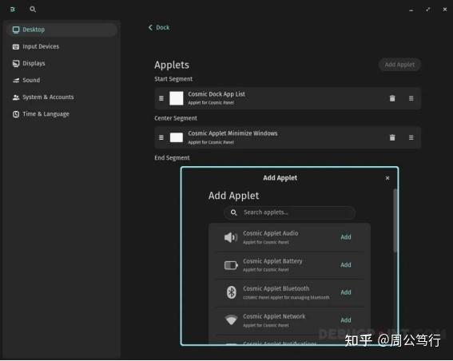Open Sound settings
The image size is (453, 361).
[62, 80]
